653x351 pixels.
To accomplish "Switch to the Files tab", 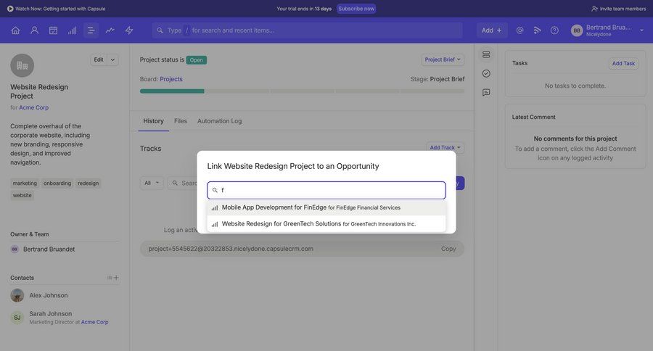I will [181, 121].
